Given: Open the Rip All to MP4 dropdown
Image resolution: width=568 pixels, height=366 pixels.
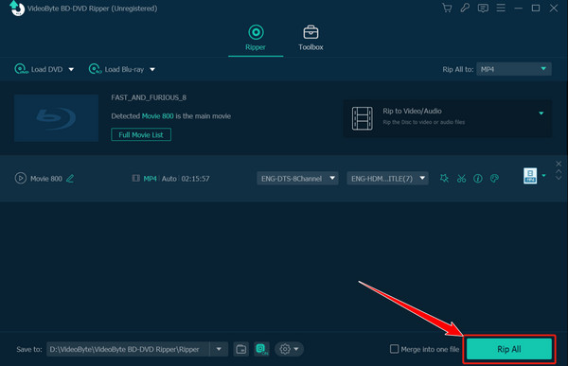Looking at the screenshot, I should (x=514, y=69).
